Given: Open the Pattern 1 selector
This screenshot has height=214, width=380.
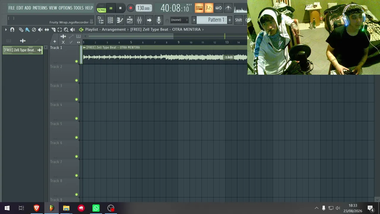Looking at the screenshot, I should click(212, 20).
